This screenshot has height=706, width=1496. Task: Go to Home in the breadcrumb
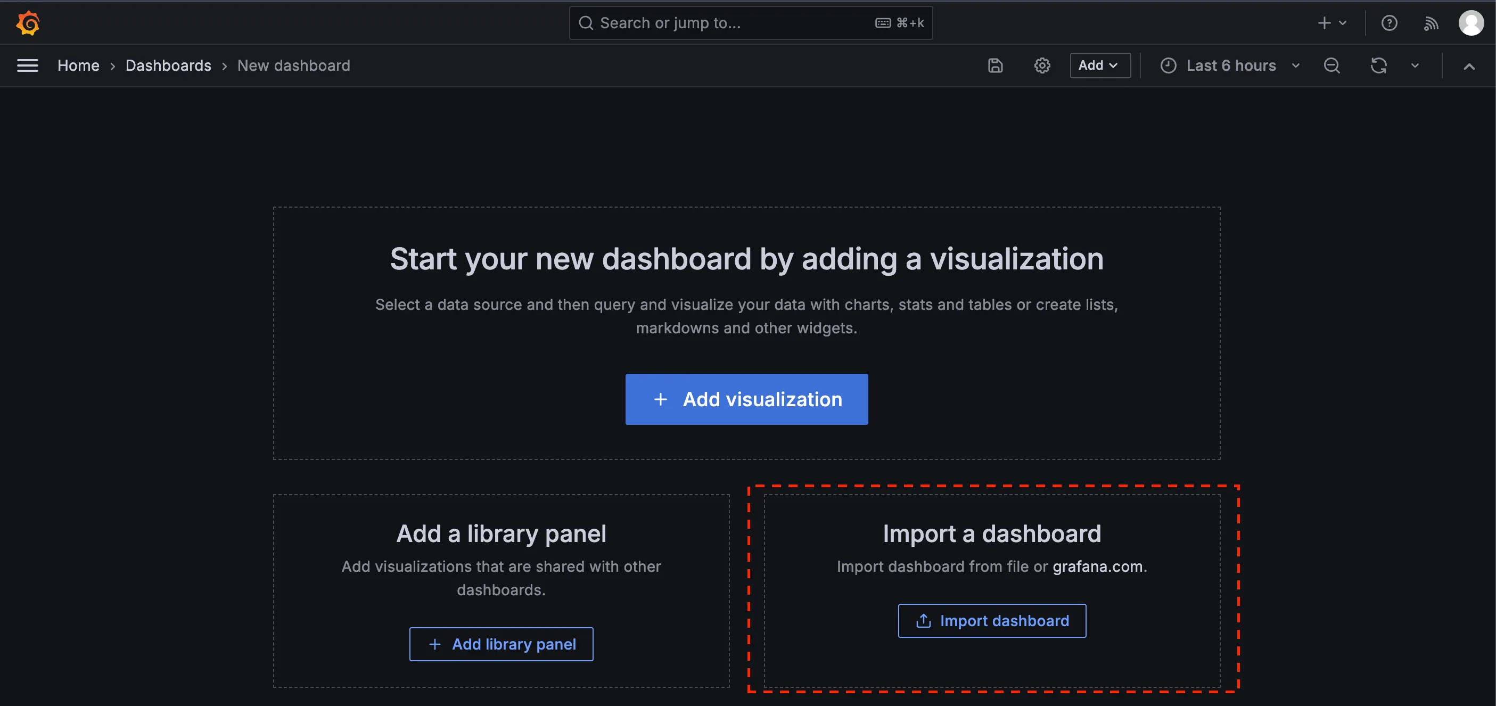tap(78, 65)
